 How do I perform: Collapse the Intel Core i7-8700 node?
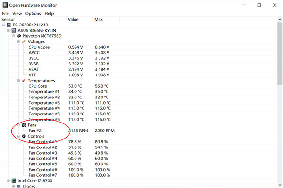[8, 180]
